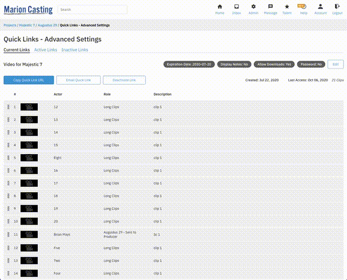Grab drag handle for the Eight row

click(x=9, y=158)
